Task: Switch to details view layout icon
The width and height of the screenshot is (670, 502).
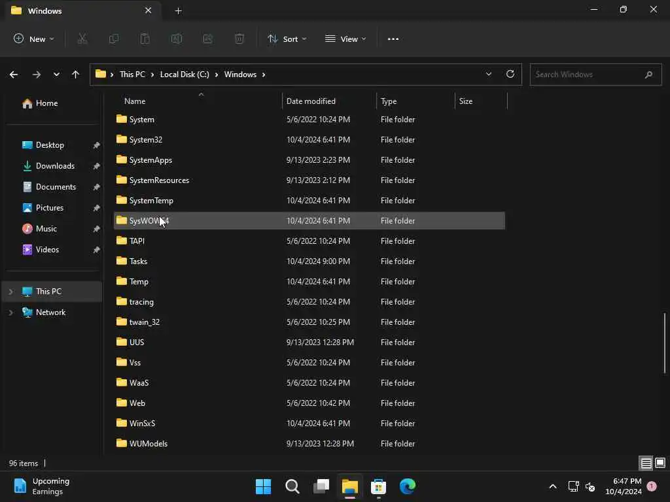Action: [x=646, y=463]
